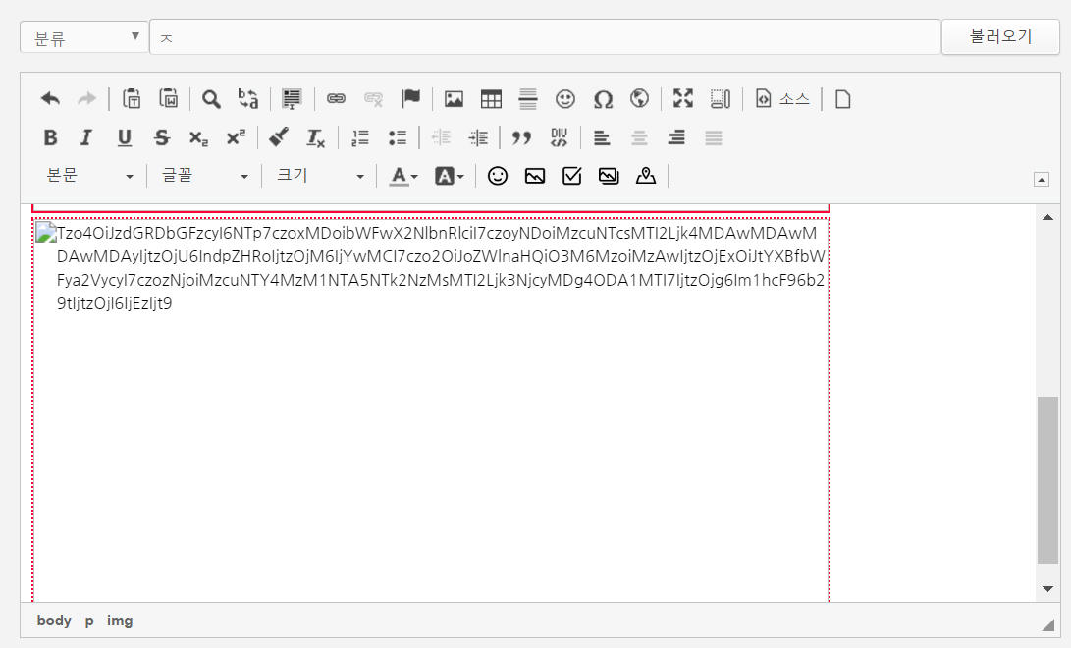Click the undo arrow icon
1071x648 pixels.
50,98
